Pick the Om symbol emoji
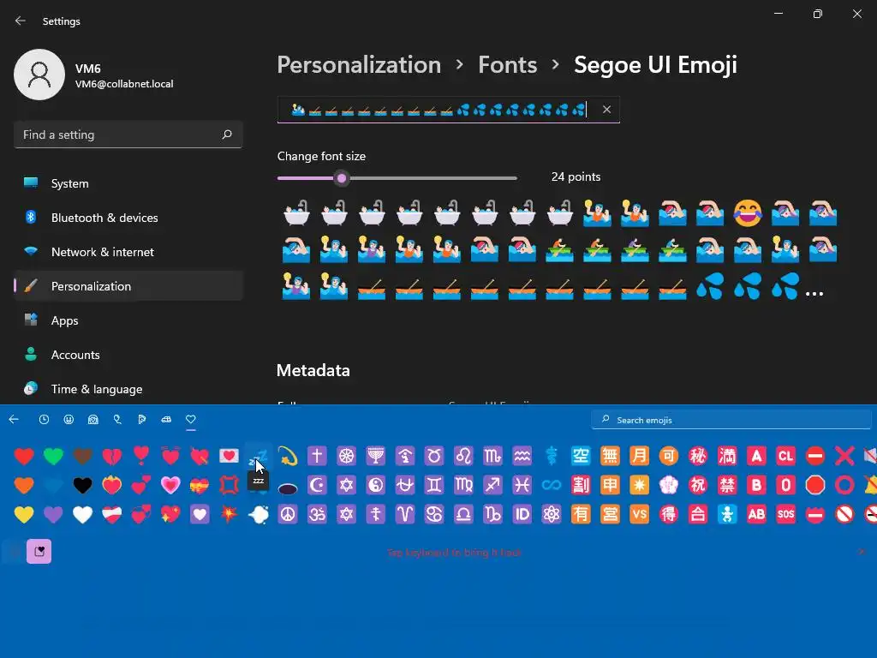Viewport: 877px width, 658px height. [x=317, y=514]
